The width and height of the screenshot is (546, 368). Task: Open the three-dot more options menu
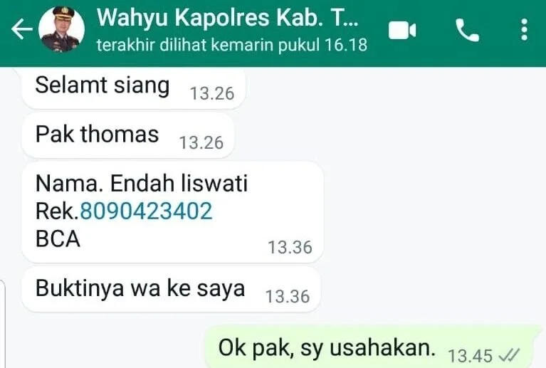point(524,30)
